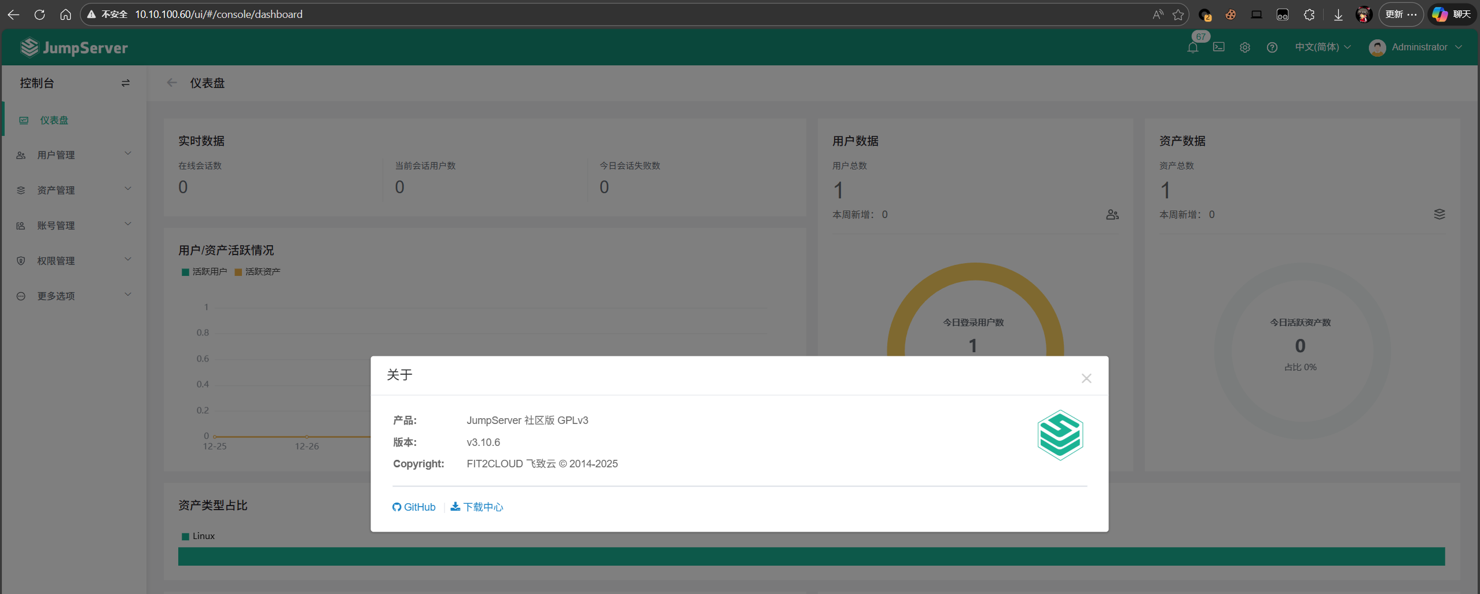Toggle the Linux legend item
Image resolution: width=1480 pixels, height=594 pixels.
(x=199, y=536)
